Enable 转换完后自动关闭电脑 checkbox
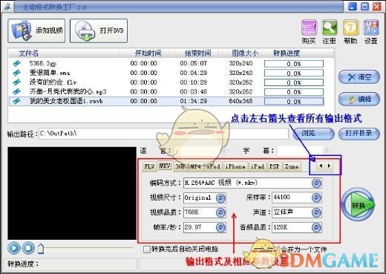 147,249
